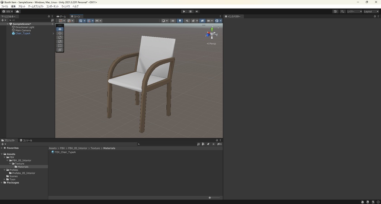Open Project panel three-dot options menu

point(220,140)
